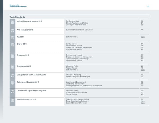Click page number 30 beside Fostering Inclusive Practices

click(x=142, y=92)
